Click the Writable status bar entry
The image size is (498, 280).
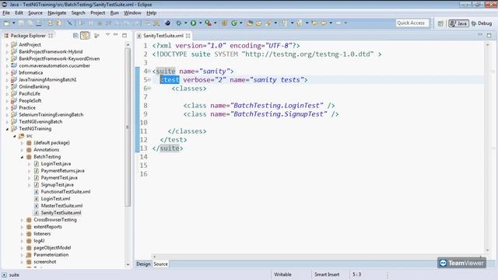tap(282, 275)
